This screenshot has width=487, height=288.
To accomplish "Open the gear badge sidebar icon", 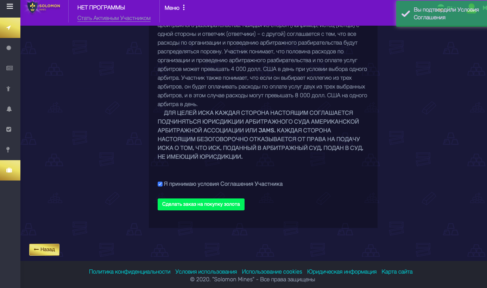I will point(9,48).
